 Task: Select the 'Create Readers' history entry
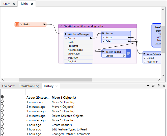[62, 125]
